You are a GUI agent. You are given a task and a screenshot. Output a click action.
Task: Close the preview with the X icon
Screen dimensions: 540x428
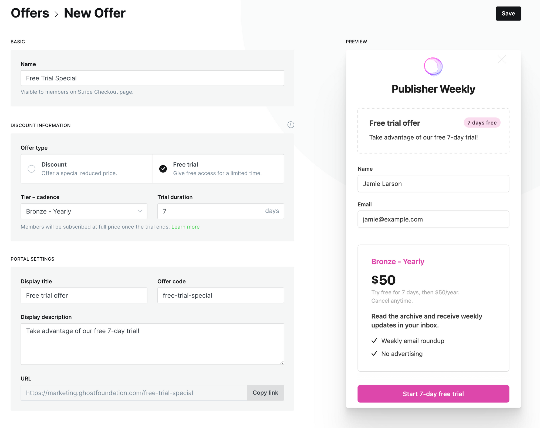click(502, 59)
